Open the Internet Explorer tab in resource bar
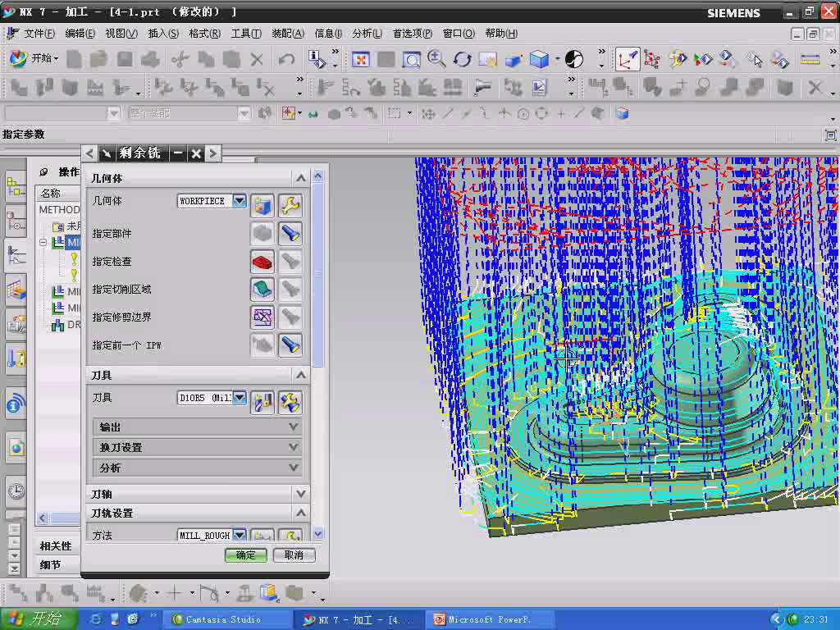 point(16,447)
